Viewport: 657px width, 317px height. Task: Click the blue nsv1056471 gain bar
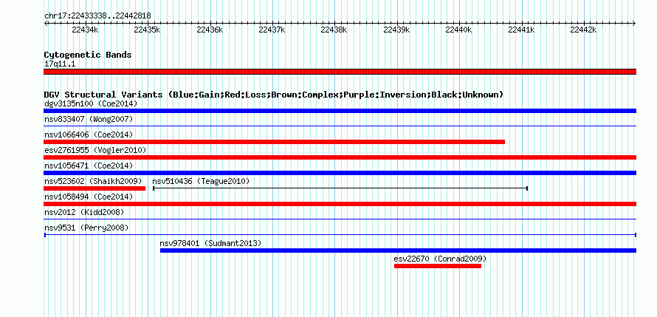340,173
